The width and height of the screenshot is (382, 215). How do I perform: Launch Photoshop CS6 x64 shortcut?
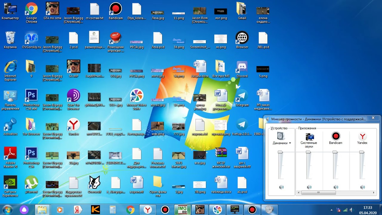[31, 100]
